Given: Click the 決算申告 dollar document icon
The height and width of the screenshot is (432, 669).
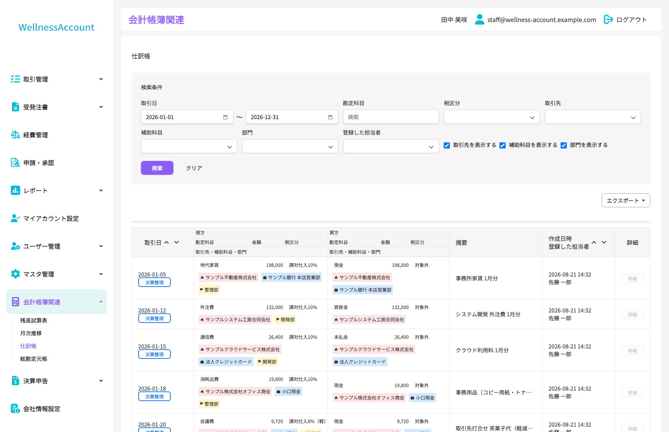Looking at the screenshot, I should [x=15, y=381].
